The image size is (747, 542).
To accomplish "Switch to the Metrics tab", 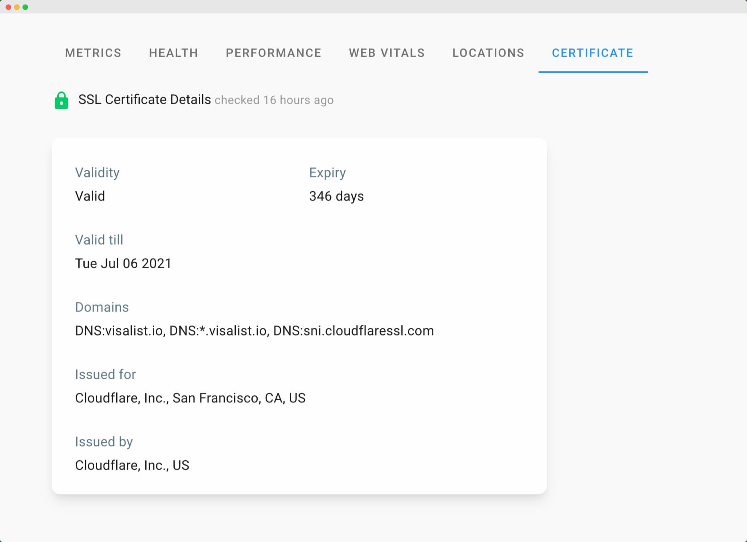I will pyautogui.click(x=93, y=53).
